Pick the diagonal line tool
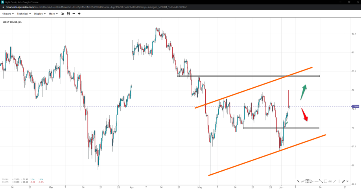The image size is (361, 190). click(x=335, y=181)
